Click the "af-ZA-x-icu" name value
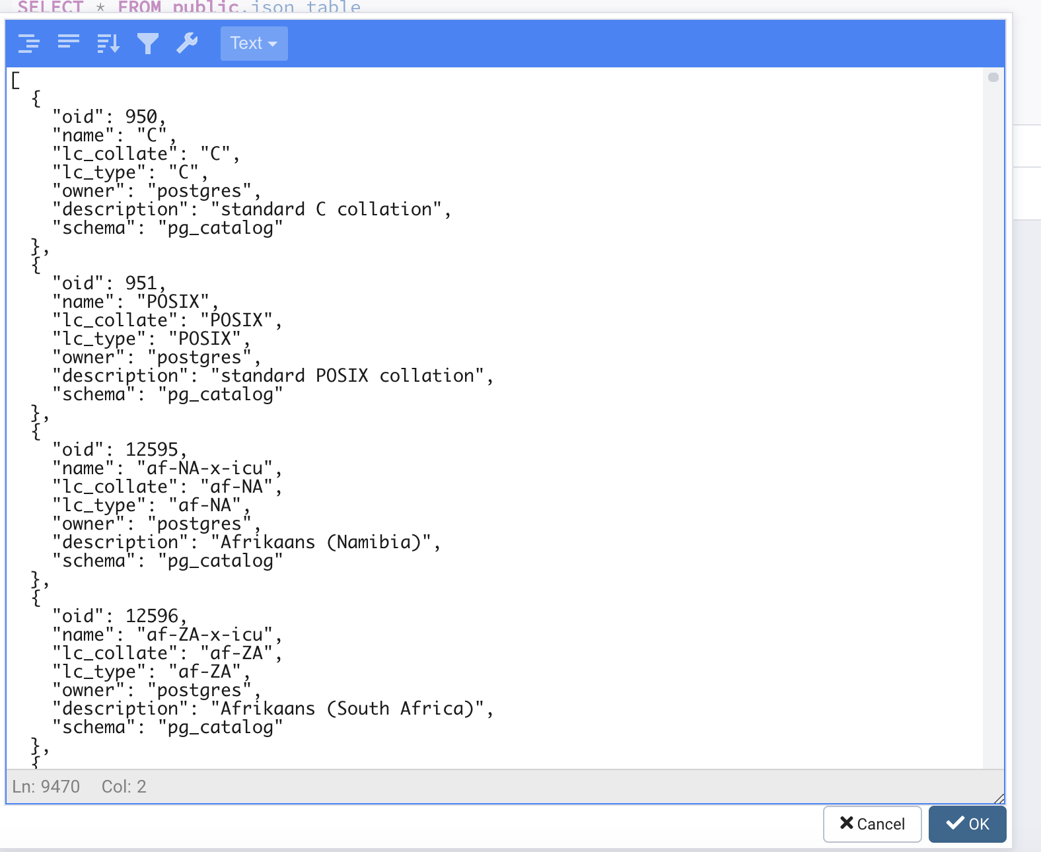Screen dimensions: 1041x852 [x=205, y=635]
